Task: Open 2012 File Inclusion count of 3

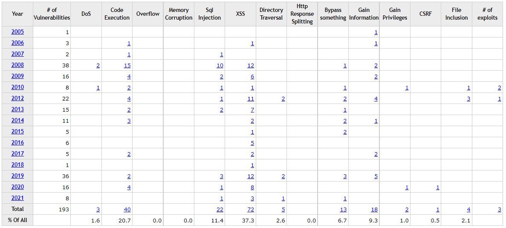Action: (468, 99)
